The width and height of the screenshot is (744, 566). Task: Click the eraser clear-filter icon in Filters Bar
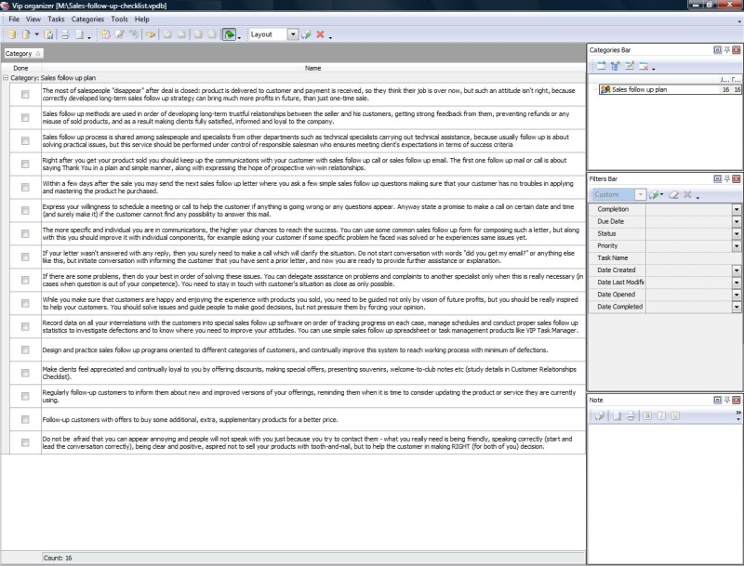674,195
